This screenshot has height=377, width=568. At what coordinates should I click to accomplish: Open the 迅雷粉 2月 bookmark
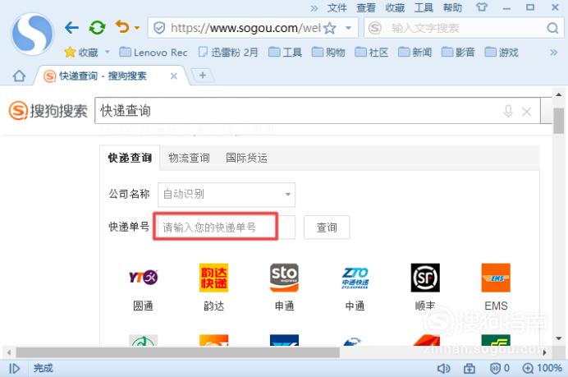[228, 53]
